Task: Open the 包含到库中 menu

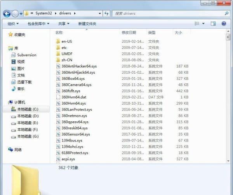Action: point(38,24)
